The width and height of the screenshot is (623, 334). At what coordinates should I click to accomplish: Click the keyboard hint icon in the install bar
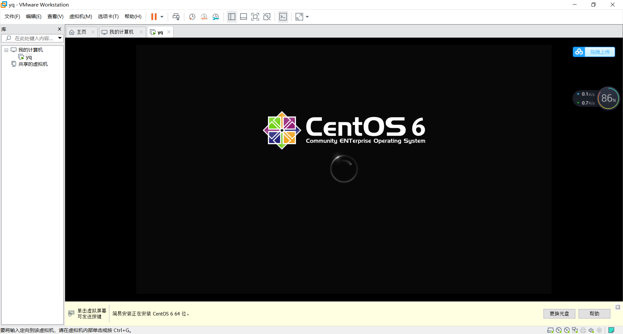pos(71,313)
